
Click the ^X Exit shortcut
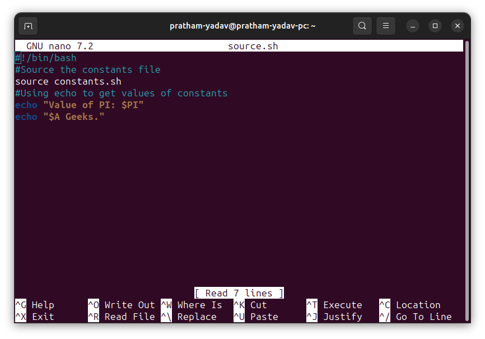pyautogui.click(x=35, y=317)
